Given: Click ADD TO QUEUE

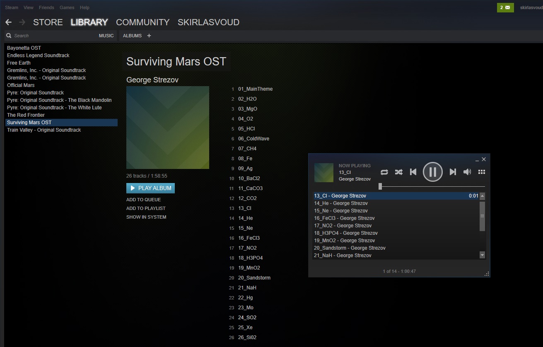Looking at the screenshot, I should pyautogui.click(x=143, y=200).
